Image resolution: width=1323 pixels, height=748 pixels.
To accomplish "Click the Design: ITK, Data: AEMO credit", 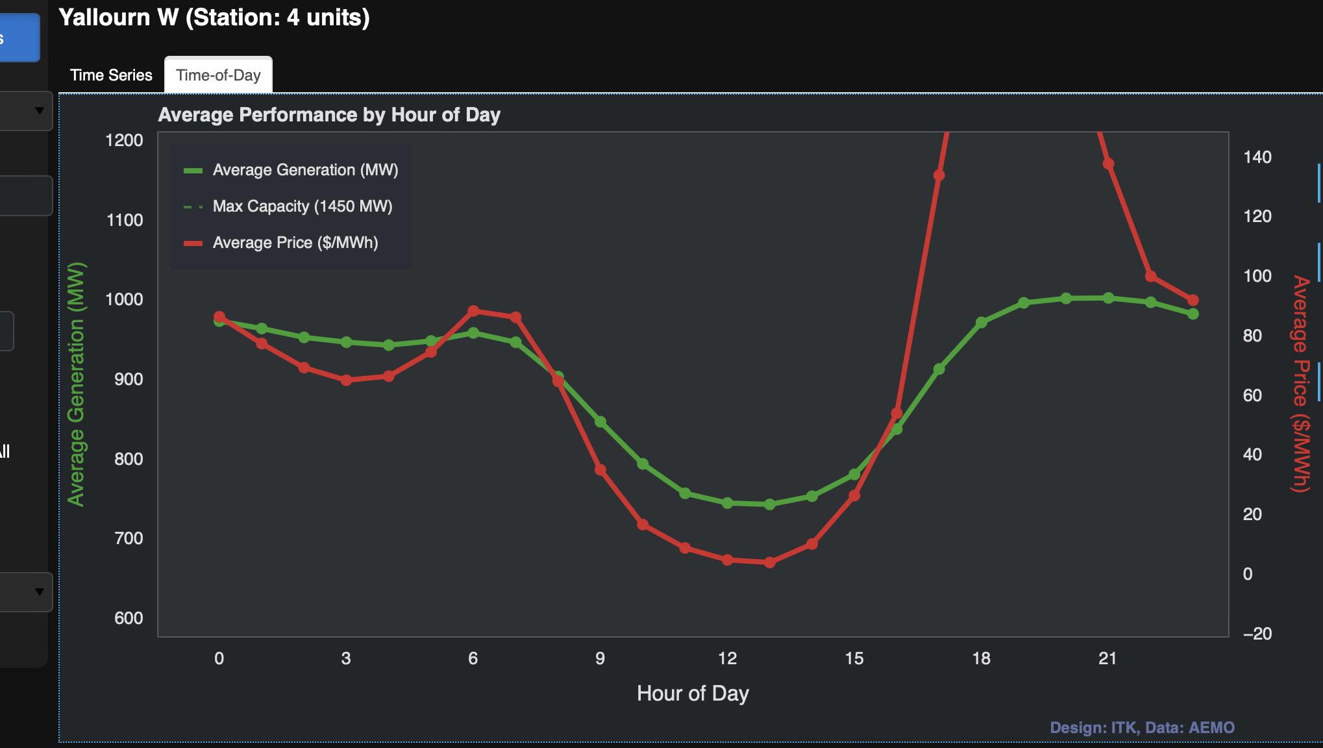I will (x=1142, y=727).
